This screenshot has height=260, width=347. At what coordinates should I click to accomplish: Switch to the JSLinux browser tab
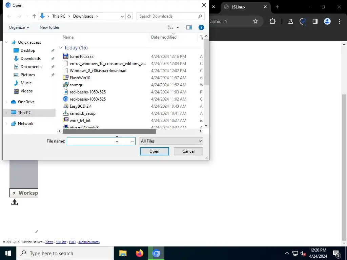[x=239, y=7]
